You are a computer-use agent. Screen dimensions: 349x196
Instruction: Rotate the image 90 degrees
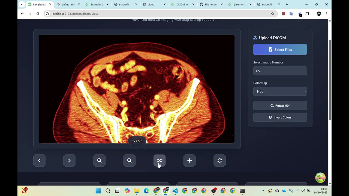[280, 106]
